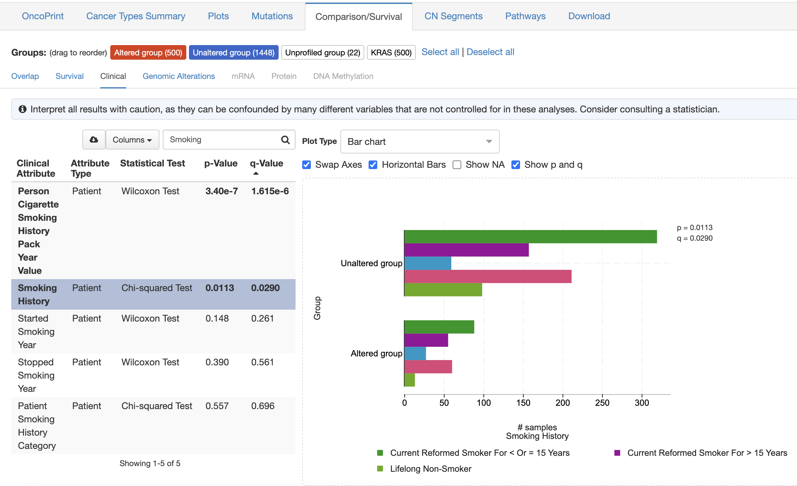The image size is (797, 486).
Task: Click the info icon in caution banner
Action: click(x=23, y=109)
